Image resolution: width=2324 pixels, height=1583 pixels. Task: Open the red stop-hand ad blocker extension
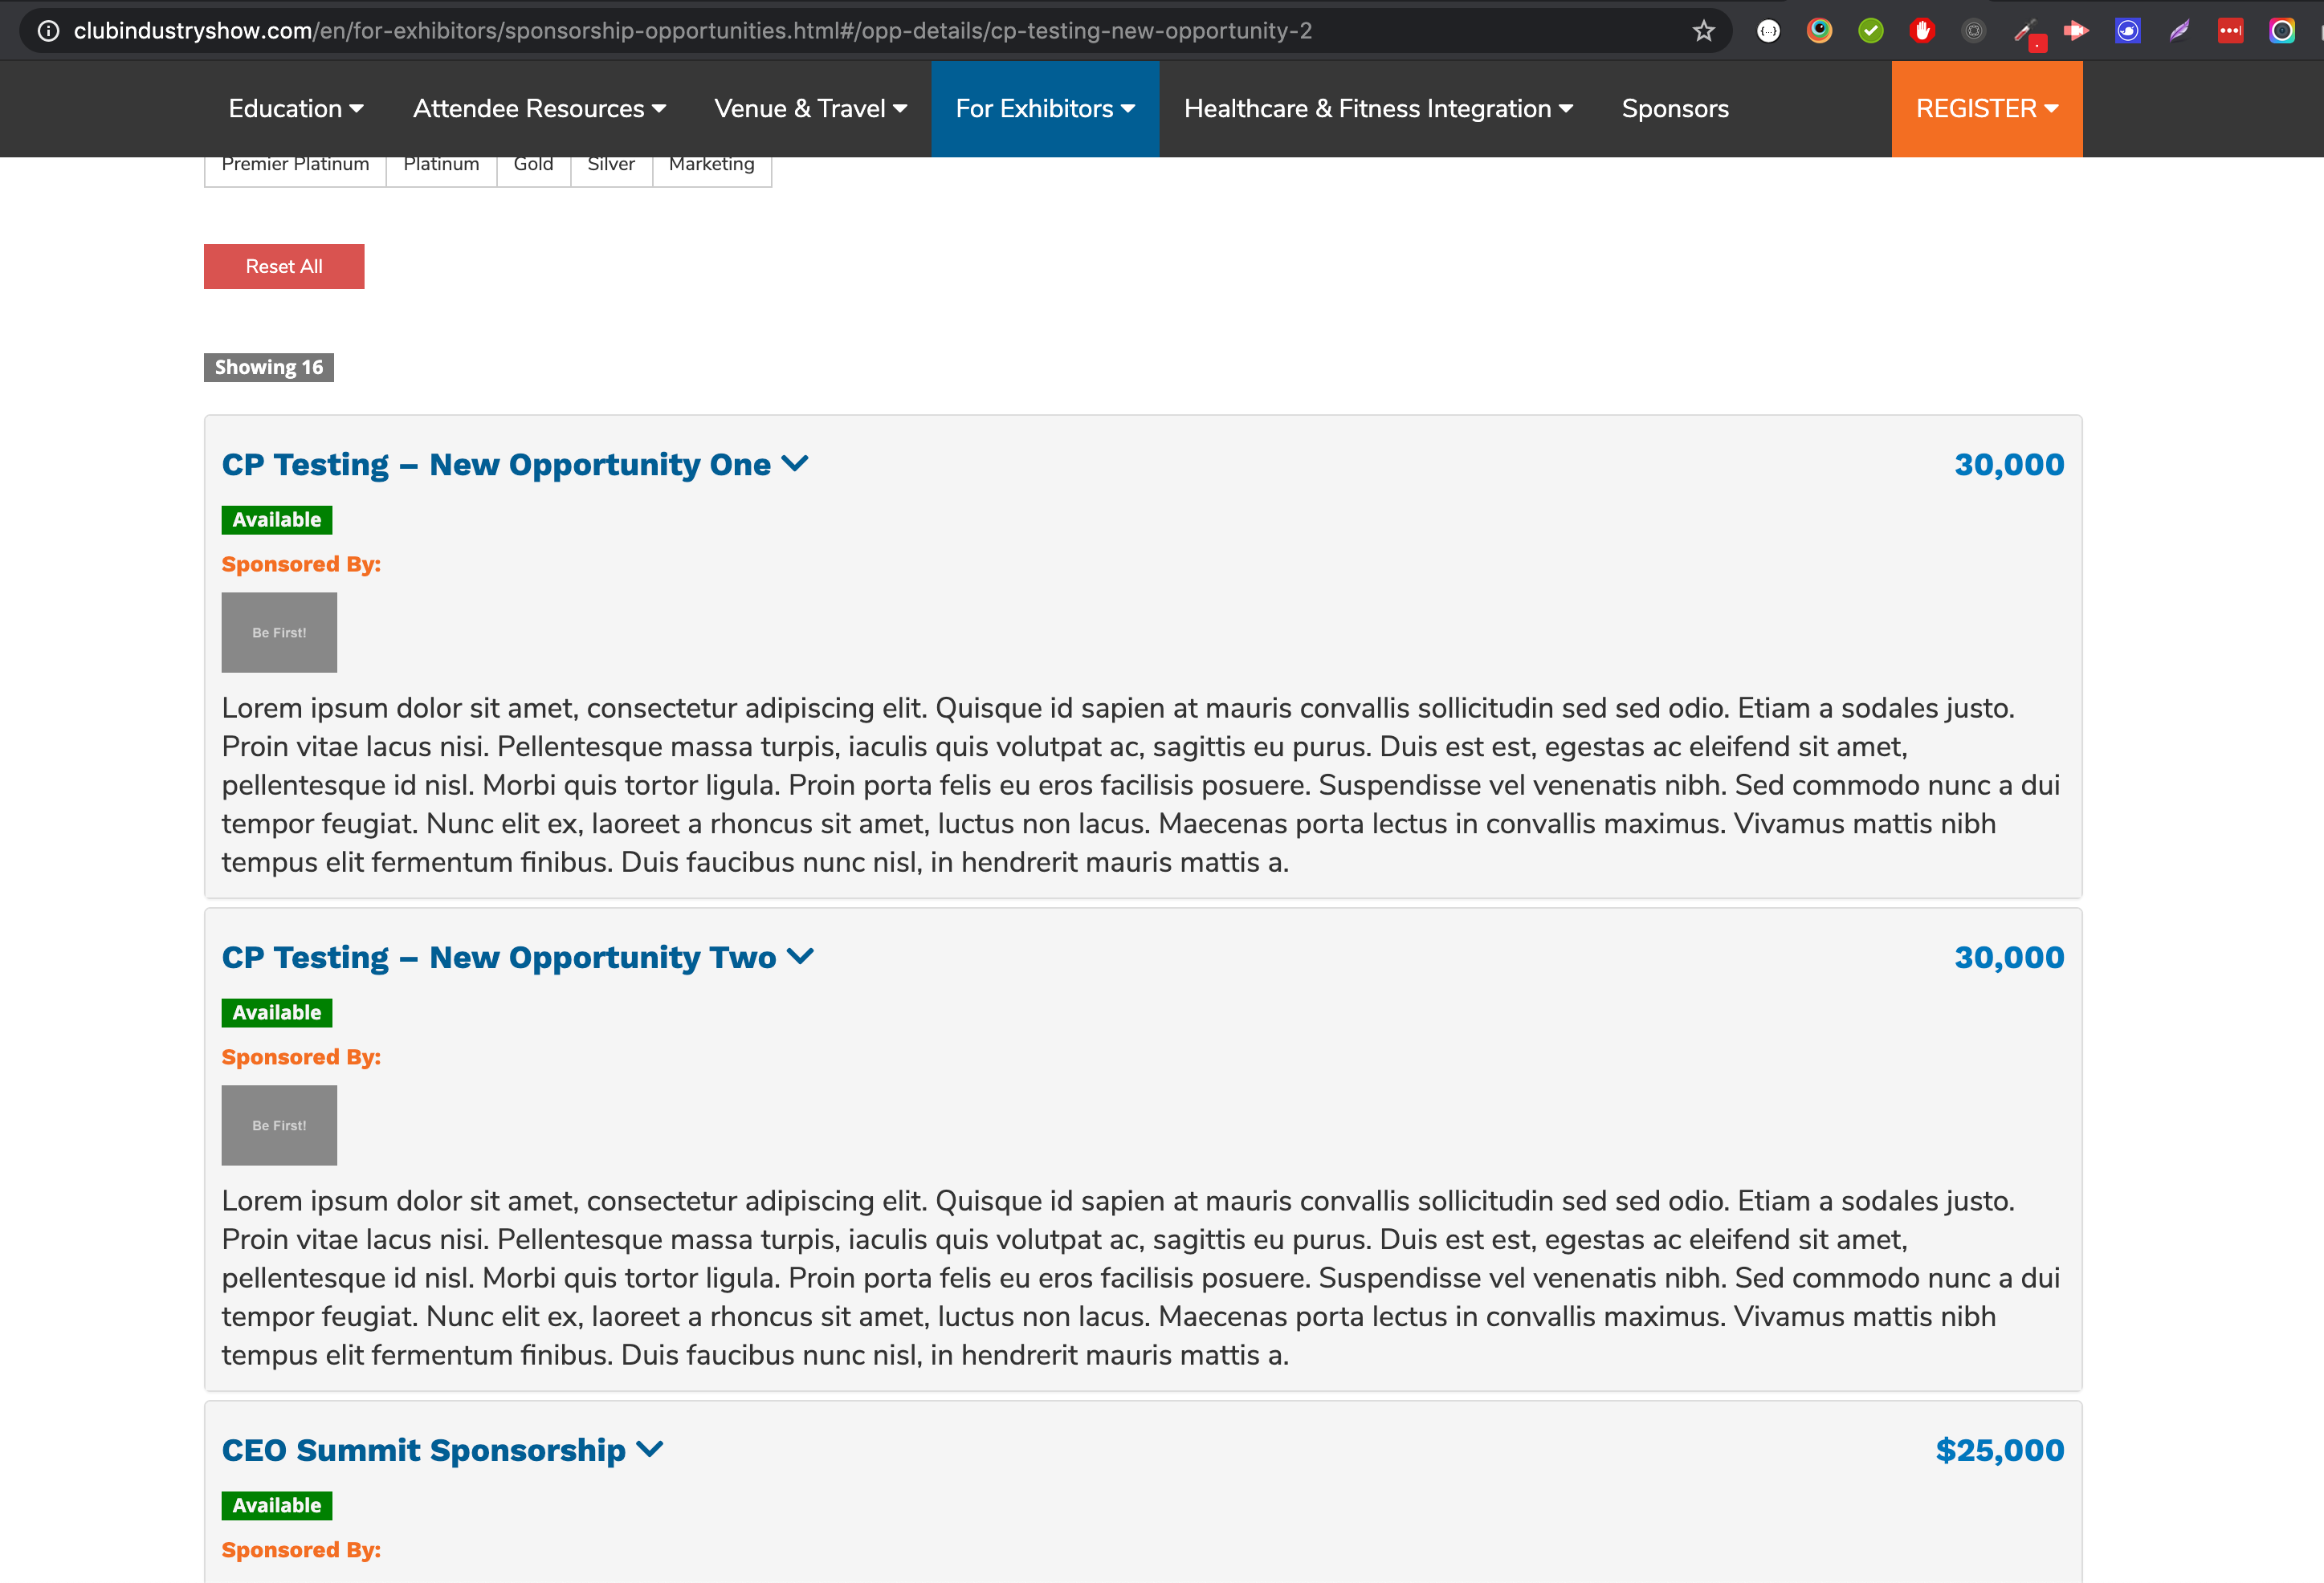[1922, 31]
